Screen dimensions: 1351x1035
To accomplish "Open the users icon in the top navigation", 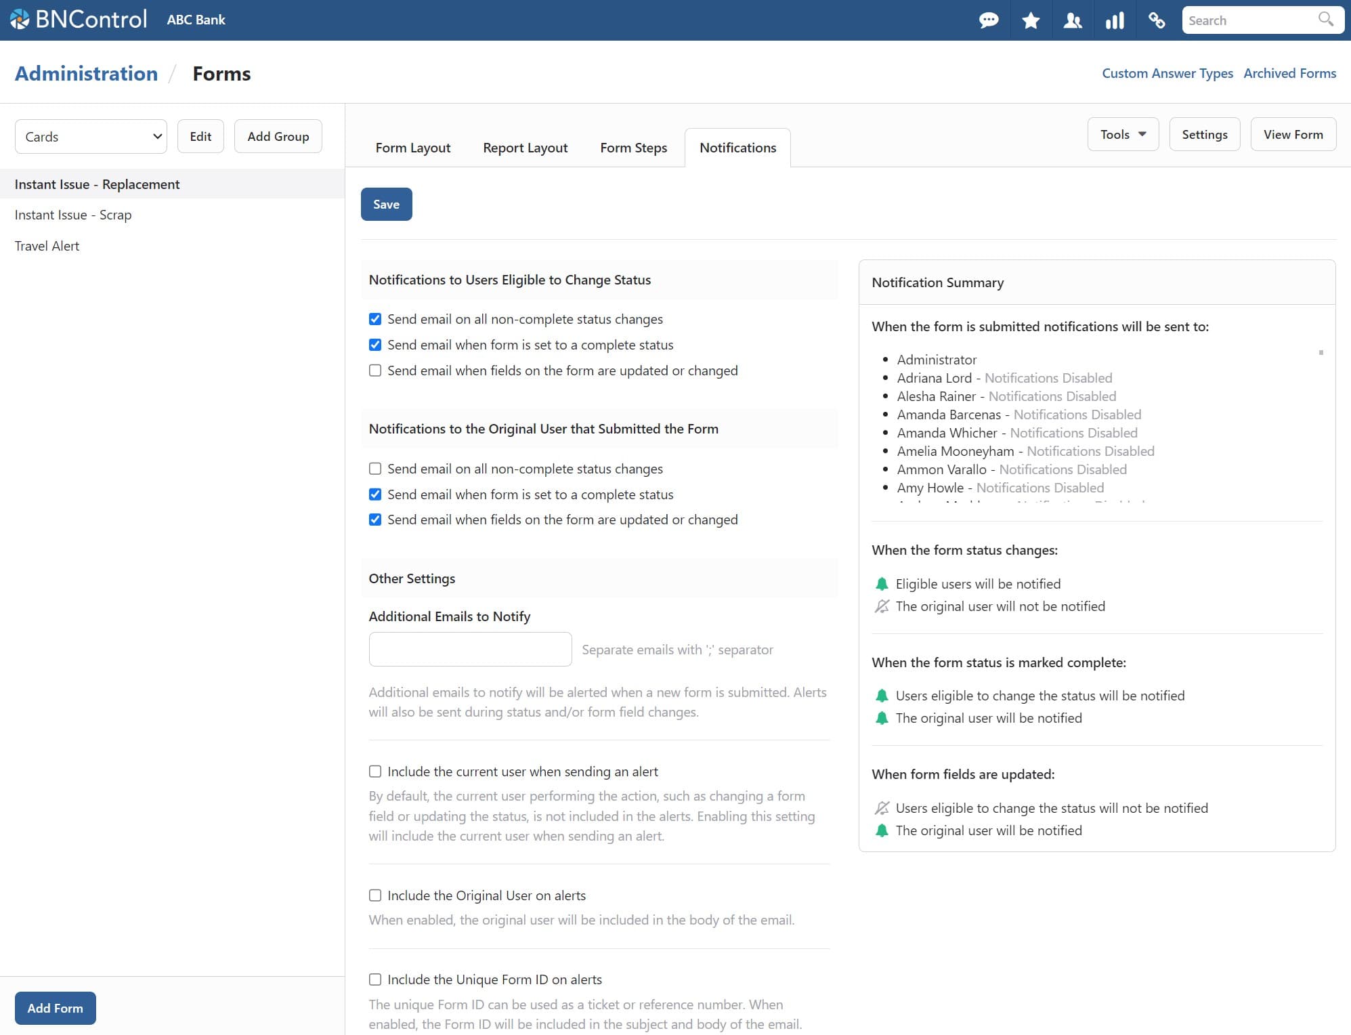I will [1072, 20].
